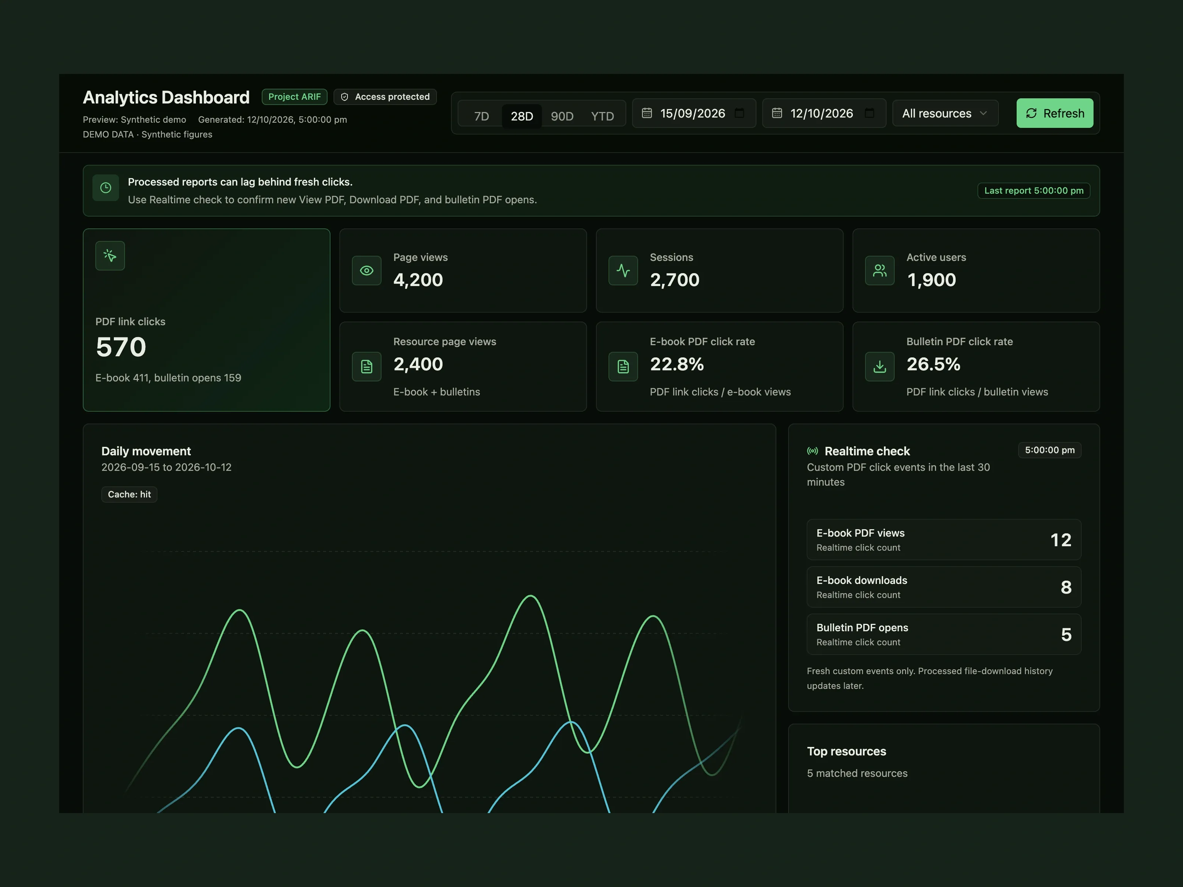Switch to the YTD range

[x=602, y=116]
